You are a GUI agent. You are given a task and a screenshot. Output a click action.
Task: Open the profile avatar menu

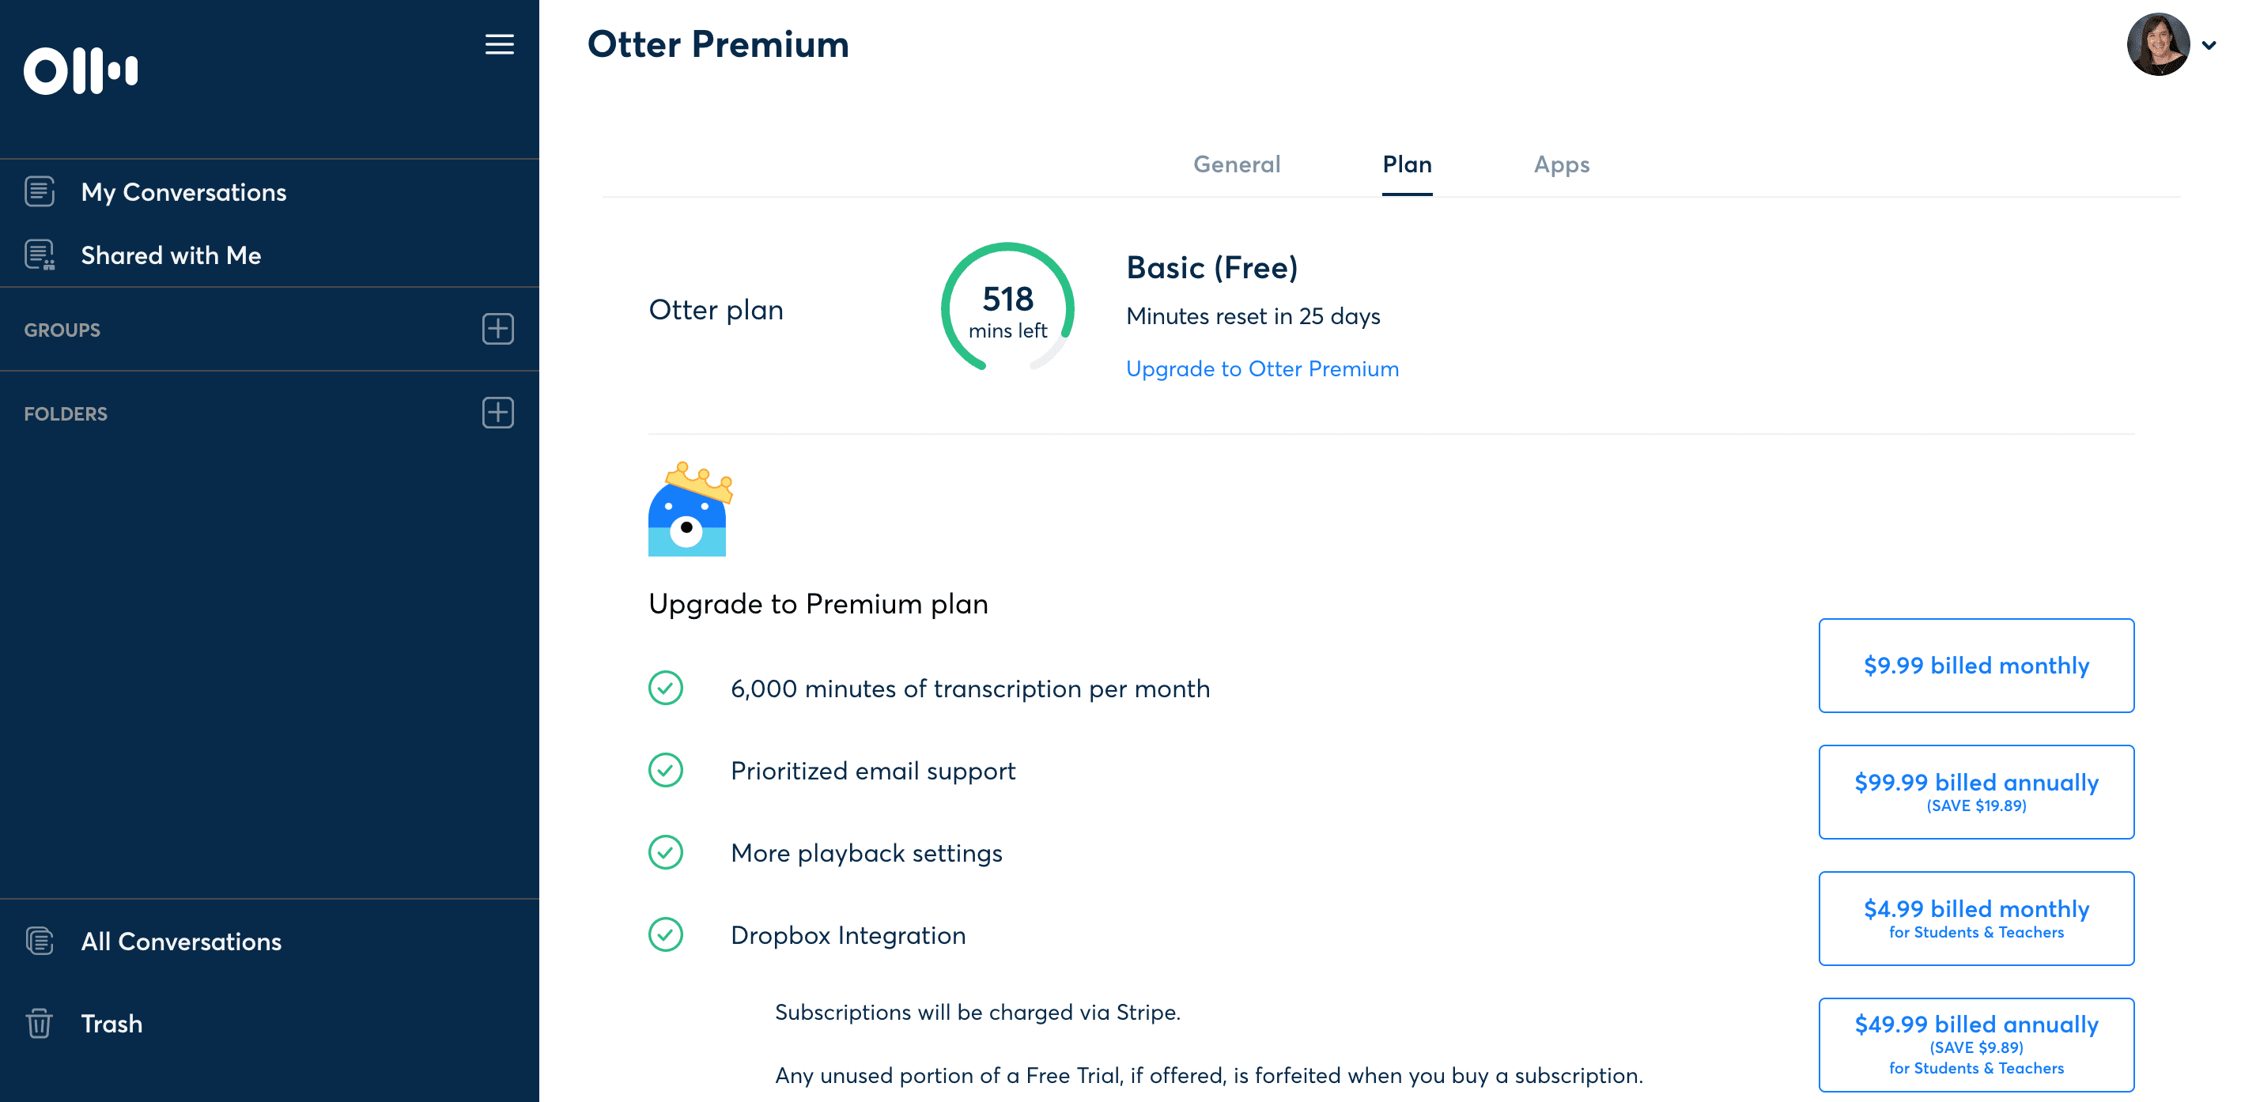coord(2158,44)
